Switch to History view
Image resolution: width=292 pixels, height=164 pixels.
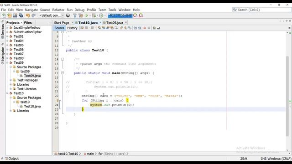pyautogui.click(x=72, y=28)
